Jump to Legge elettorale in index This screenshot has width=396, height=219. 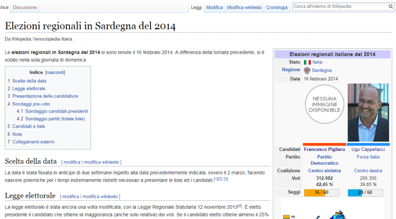[x=29, y=89]
